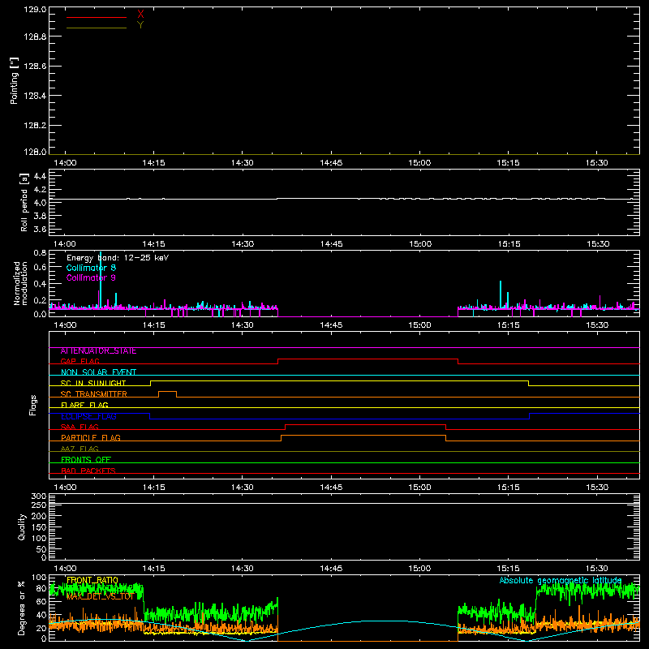Screen dimensions: 649x649
Task: Click the FLARE_FLAG label
Action: click(84, 405)
